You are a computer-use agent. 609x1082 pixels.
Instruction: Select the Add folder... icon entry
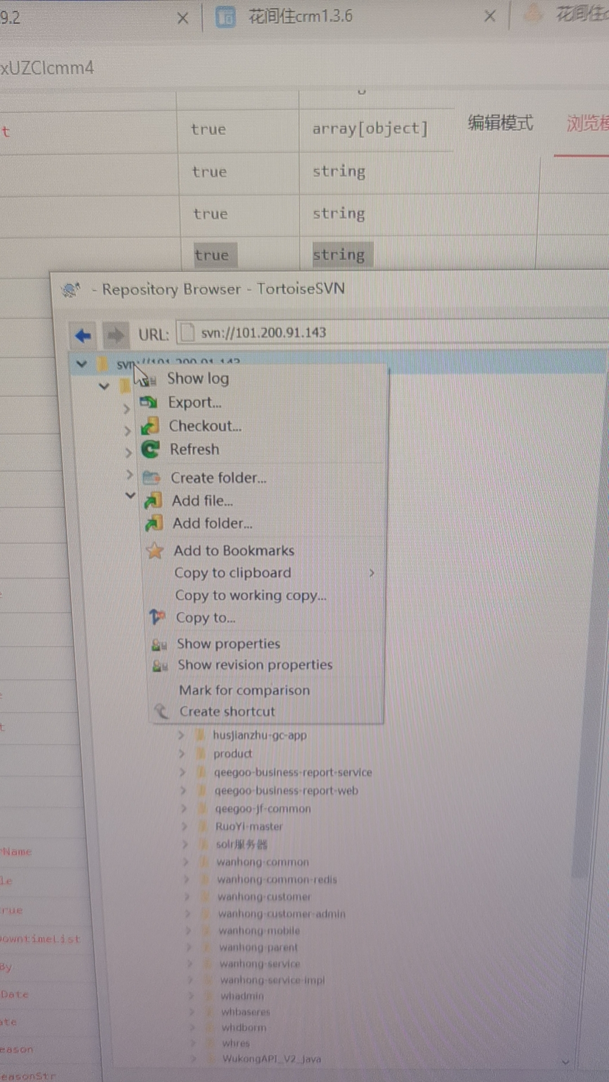point(154,524)
